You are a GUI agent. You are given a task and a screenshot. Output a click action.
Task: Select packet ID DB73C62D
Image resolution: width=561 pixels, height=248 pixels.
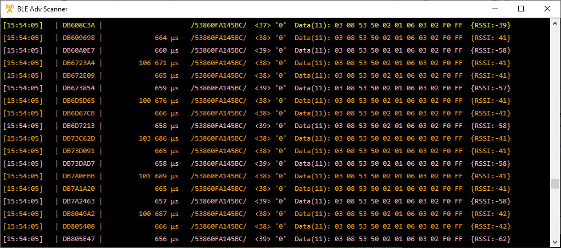tap(79, 138)
